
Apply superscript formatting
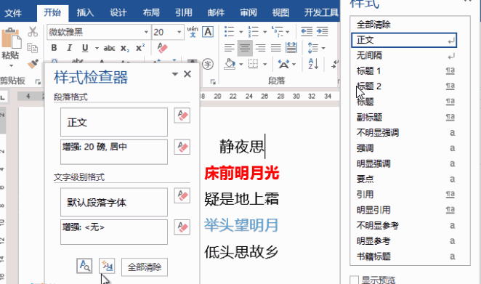coord(140,48)
